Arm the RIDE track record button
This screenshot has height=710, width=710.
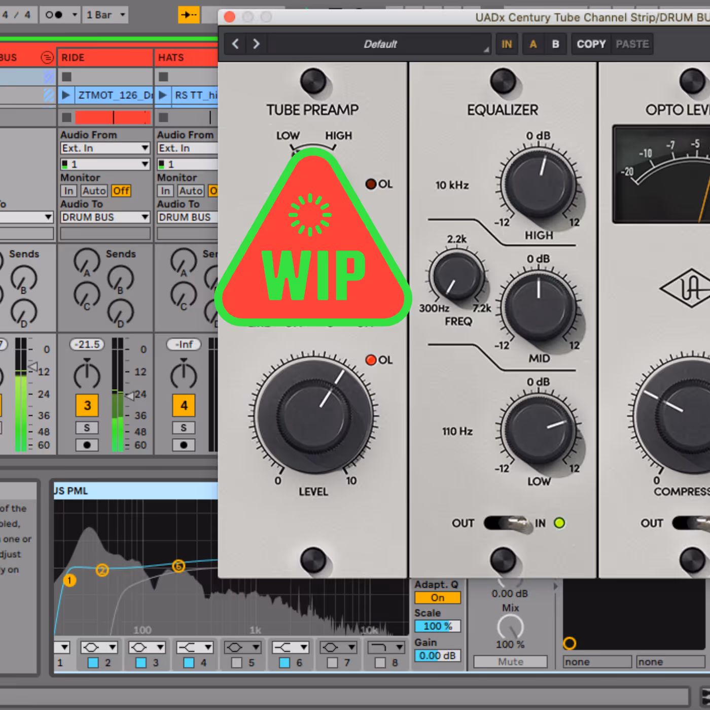(87, 445)
